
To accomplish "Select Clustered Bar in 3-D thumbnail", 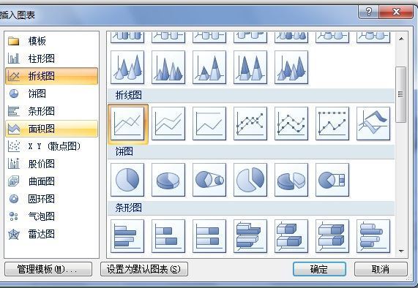I will point(250,236).
